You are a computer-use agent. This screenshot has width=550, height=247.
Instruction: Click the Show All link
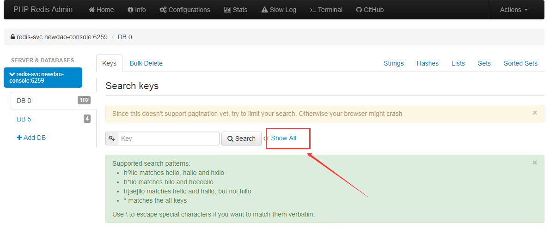(x=283, y=138)
